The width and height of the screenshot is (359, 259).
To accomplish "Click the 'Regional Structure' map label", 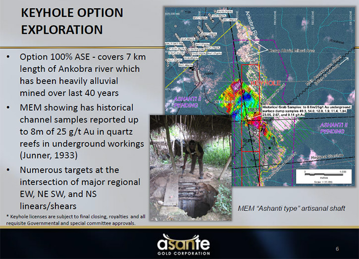I will pos(327,157).
